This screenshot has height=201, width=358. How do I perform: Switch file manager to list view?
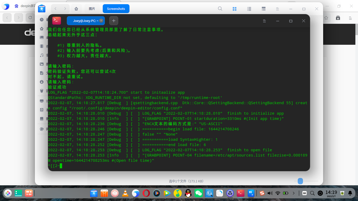(x=249, y=9)
